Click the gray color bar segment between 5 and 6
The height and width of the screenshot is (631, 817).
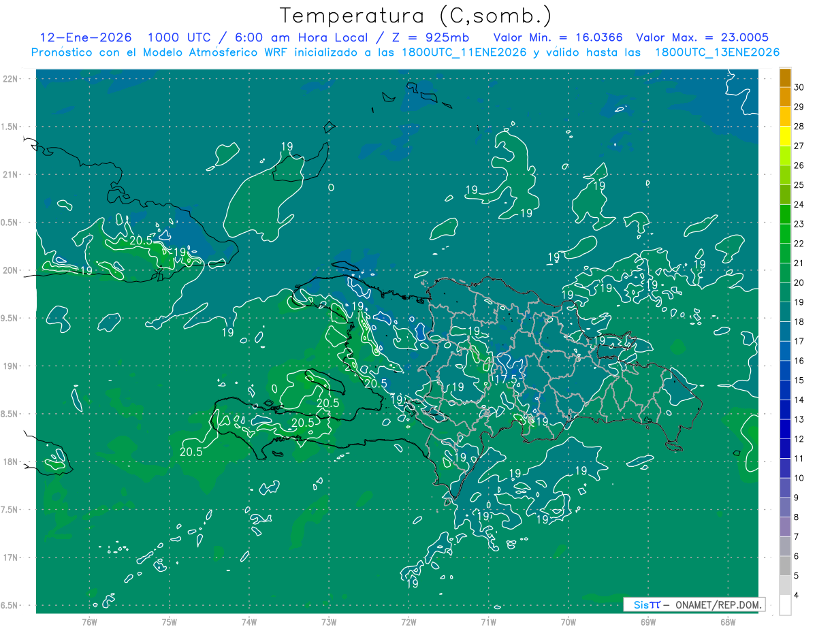[x=785, y=566]
